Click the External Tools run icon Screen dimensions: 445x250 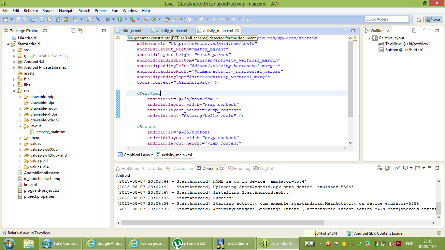[132, 19]
